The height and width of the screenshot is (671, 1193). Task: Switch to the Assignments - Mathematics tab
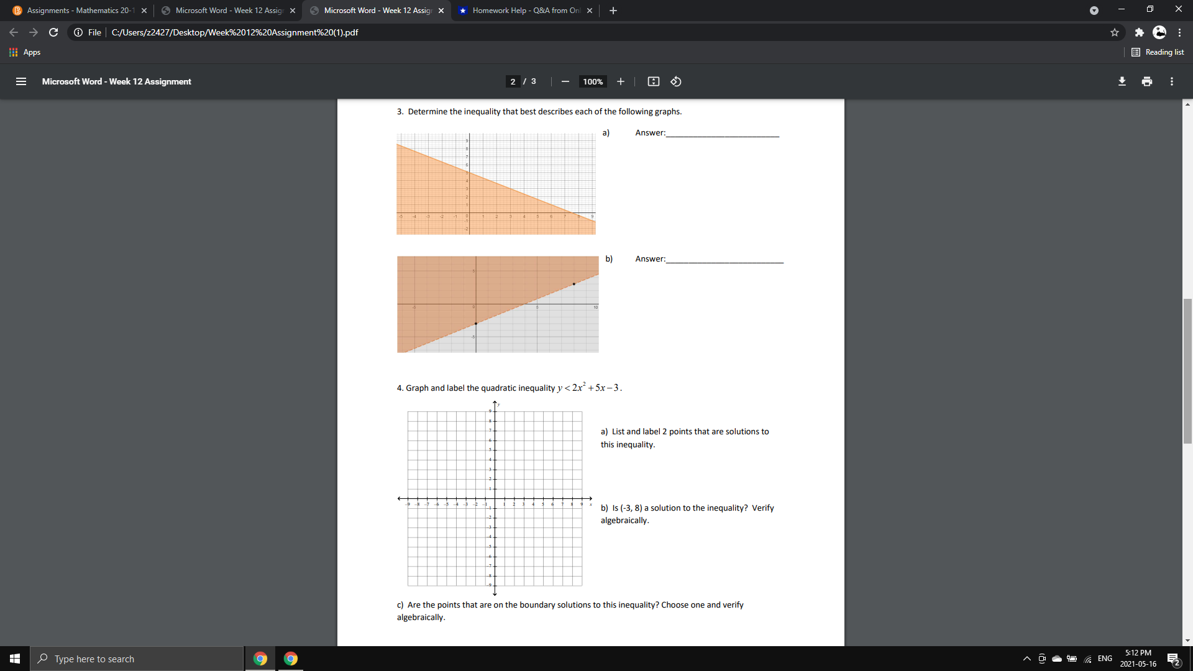point(75,10)
